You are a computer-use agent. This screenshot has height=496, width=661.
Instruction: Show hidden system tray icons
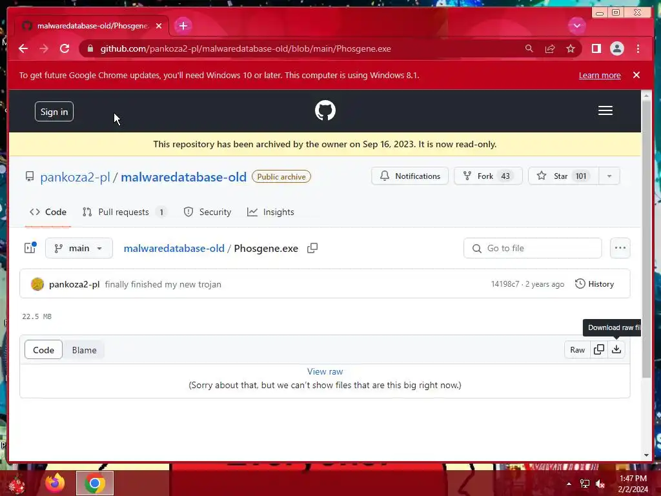click(x=569, y=484)
